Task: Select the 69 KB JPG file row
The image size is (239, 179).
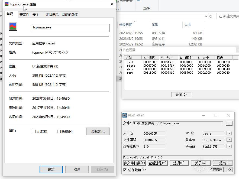Action: (161, 33)
